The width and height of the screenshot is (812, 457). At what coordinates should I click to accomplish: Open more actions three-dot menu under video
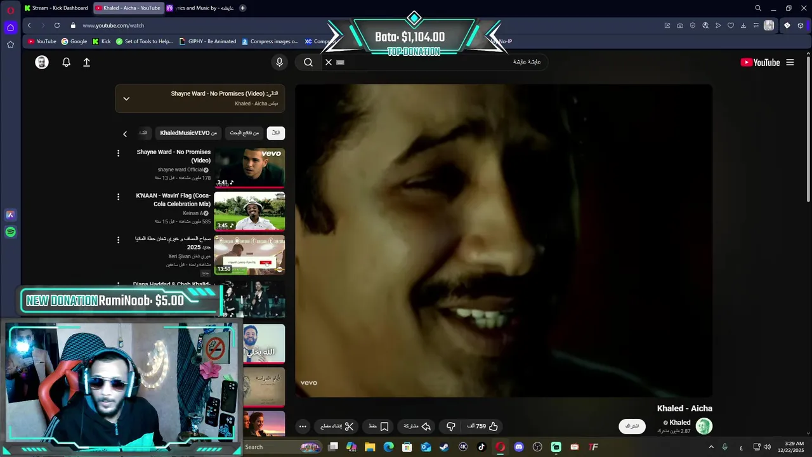point(303,427)
